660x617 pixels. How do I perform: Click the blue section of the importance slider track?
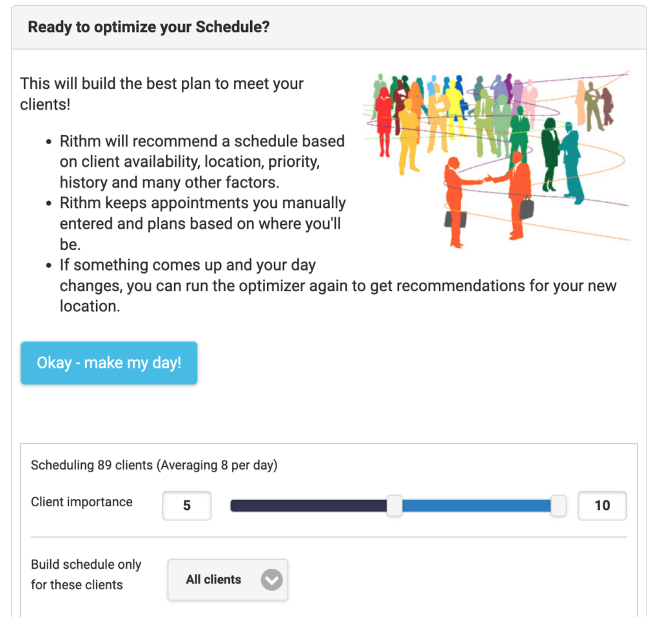click(476, 505)
